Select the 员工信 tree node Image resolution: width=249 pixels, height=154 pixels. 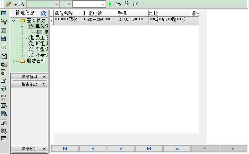coord(38,38)
